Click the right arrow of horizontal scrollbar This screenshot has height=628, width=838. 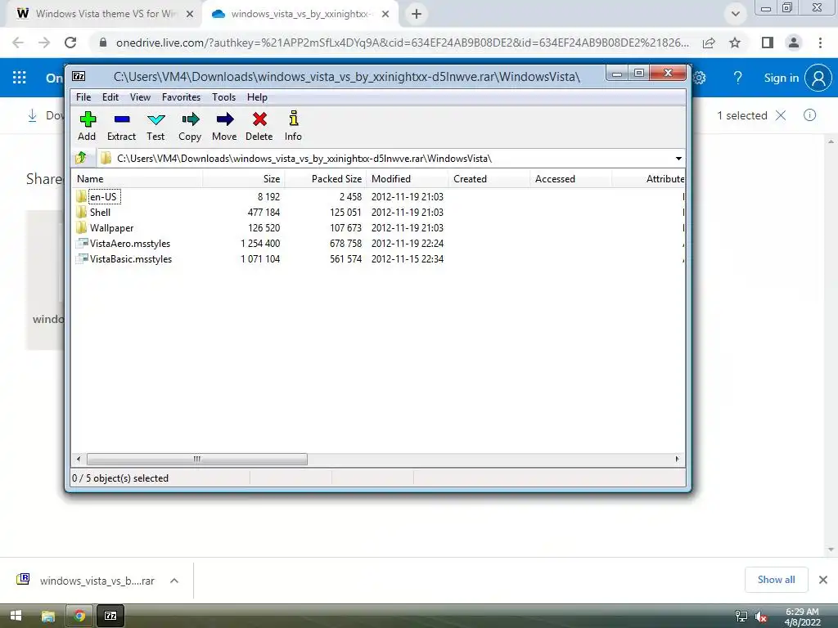click(x=677, y=460)
